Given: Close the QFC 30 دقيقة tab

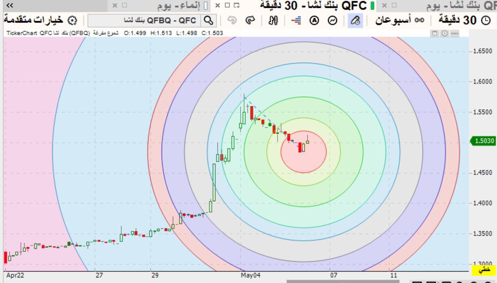Looking at the screenshot, I should point(218,5).
